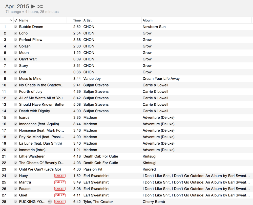Screen dimensions: 253x205
Task: Click the April 2015 playlist title
Action: (x=17, y=7)
